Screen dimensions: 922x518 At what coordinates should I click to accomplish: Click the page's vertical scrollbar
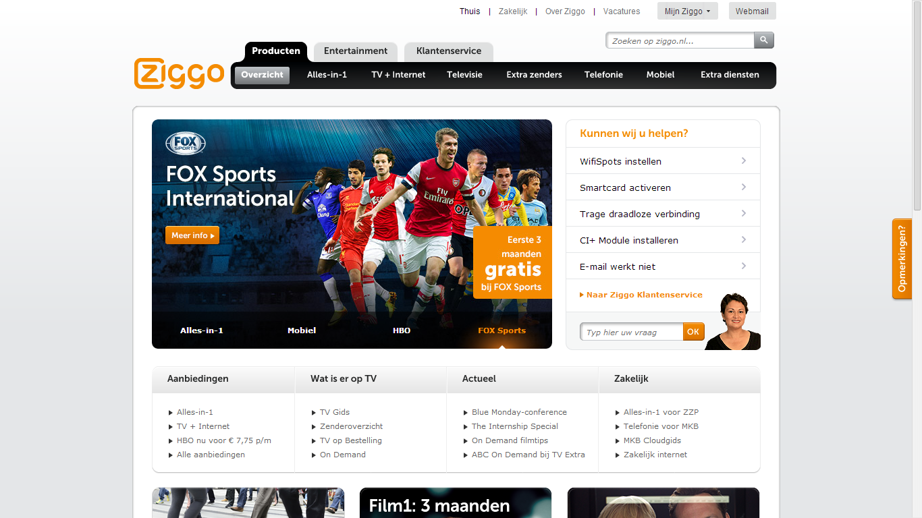click(x=917, y=108)
